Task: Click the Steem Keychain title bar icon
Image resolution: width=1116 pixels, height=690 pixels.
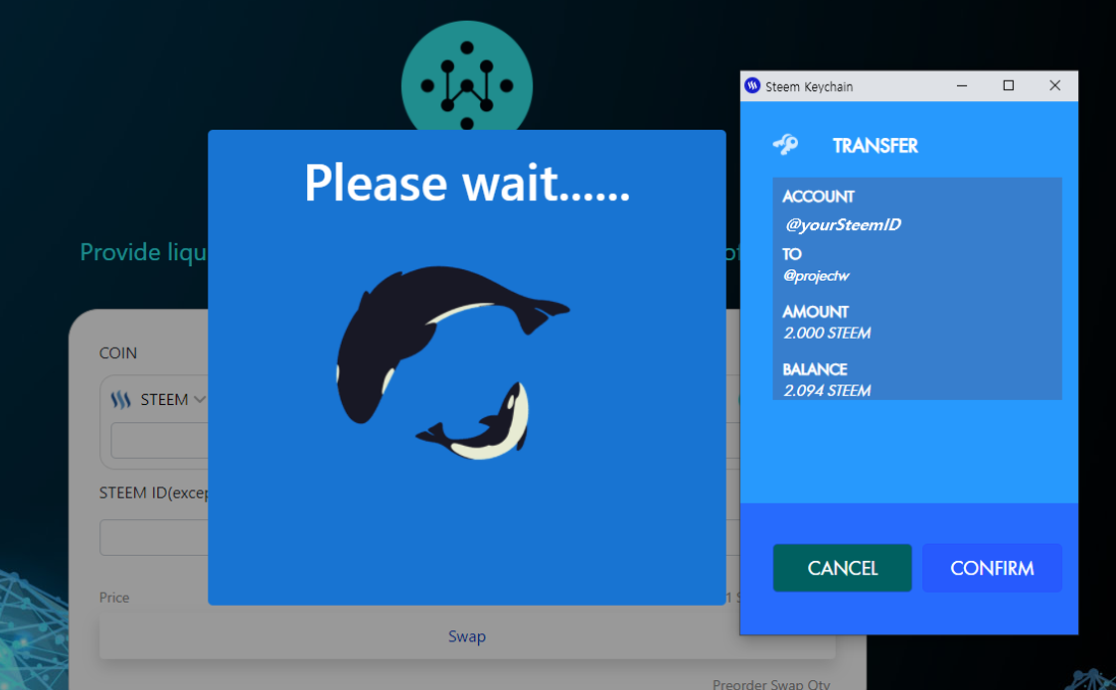Action: coord(752,86)
